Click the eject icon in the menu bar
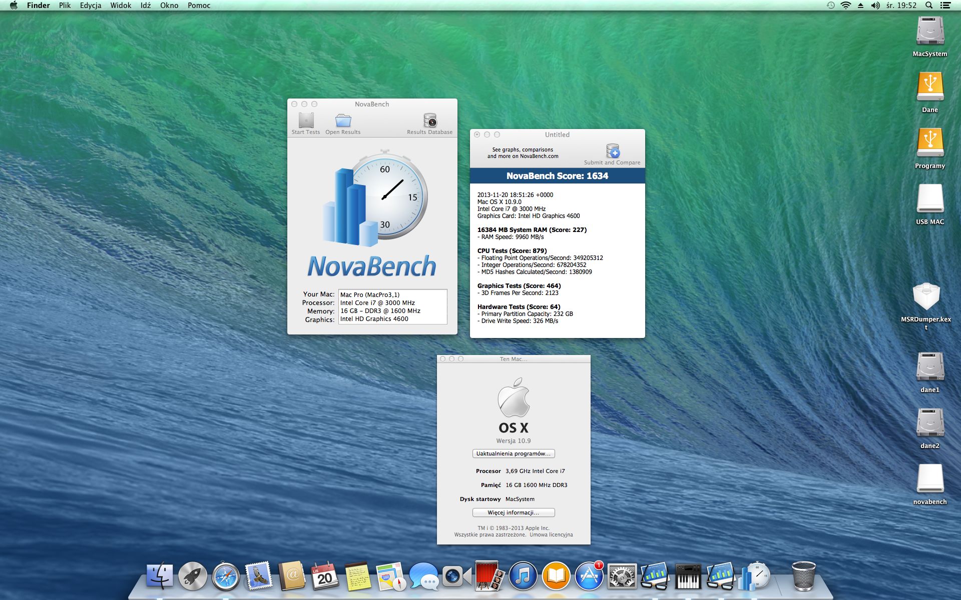 [x=860, y=5]
